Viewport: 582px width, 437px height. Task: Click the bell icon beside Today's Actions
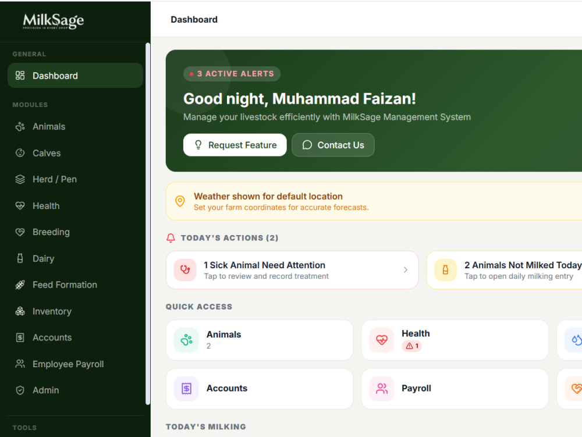pyautogui.click(x=171, y=238)
